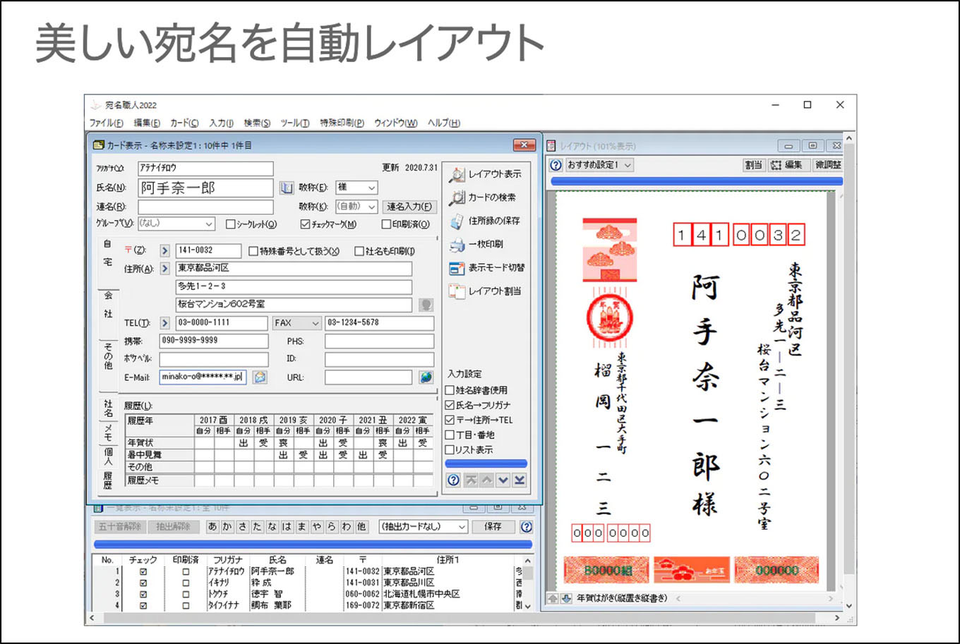This screenshot has height=644, width=960.
Task: Click the mail icon beside E-Mail field
Action: 260,377
